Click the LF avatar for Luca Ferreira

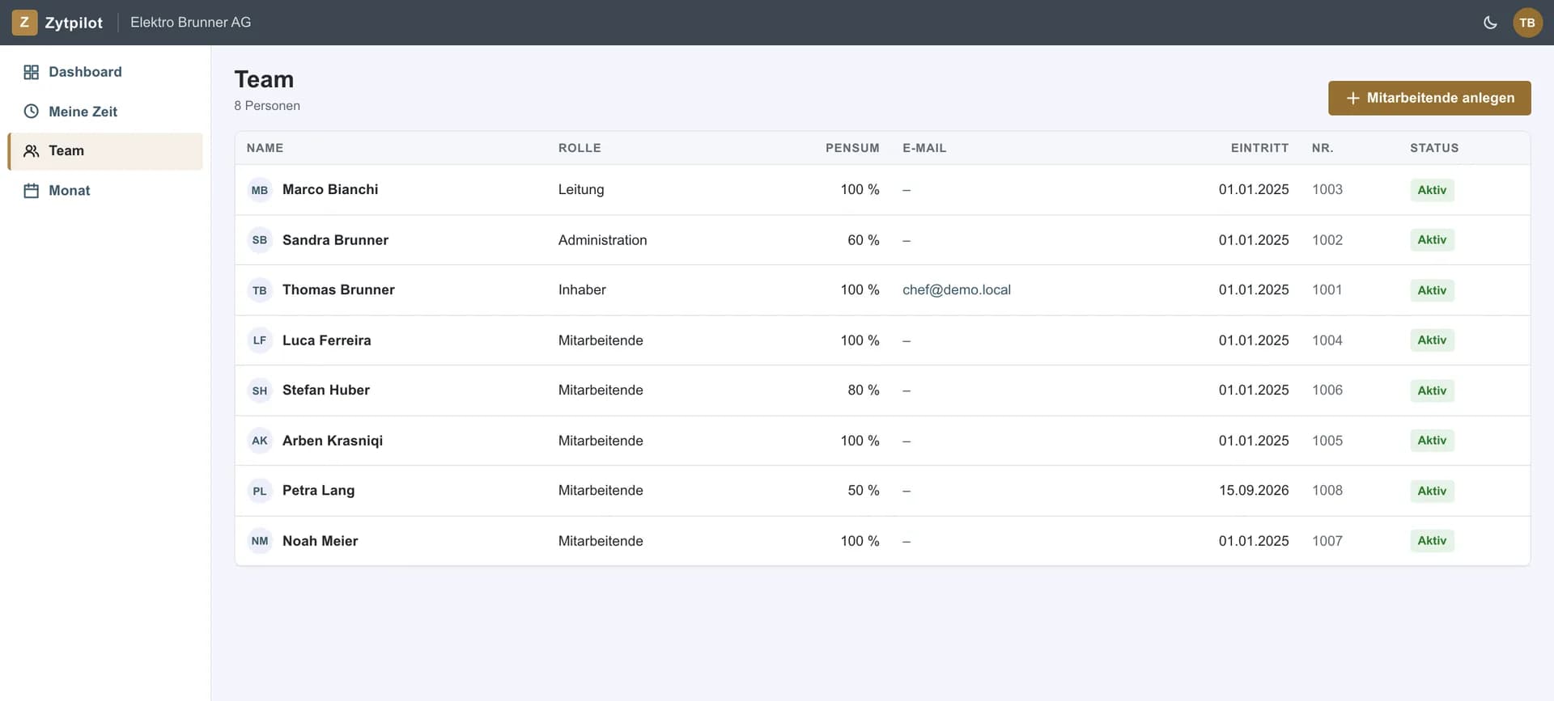[x=260, y=340]
